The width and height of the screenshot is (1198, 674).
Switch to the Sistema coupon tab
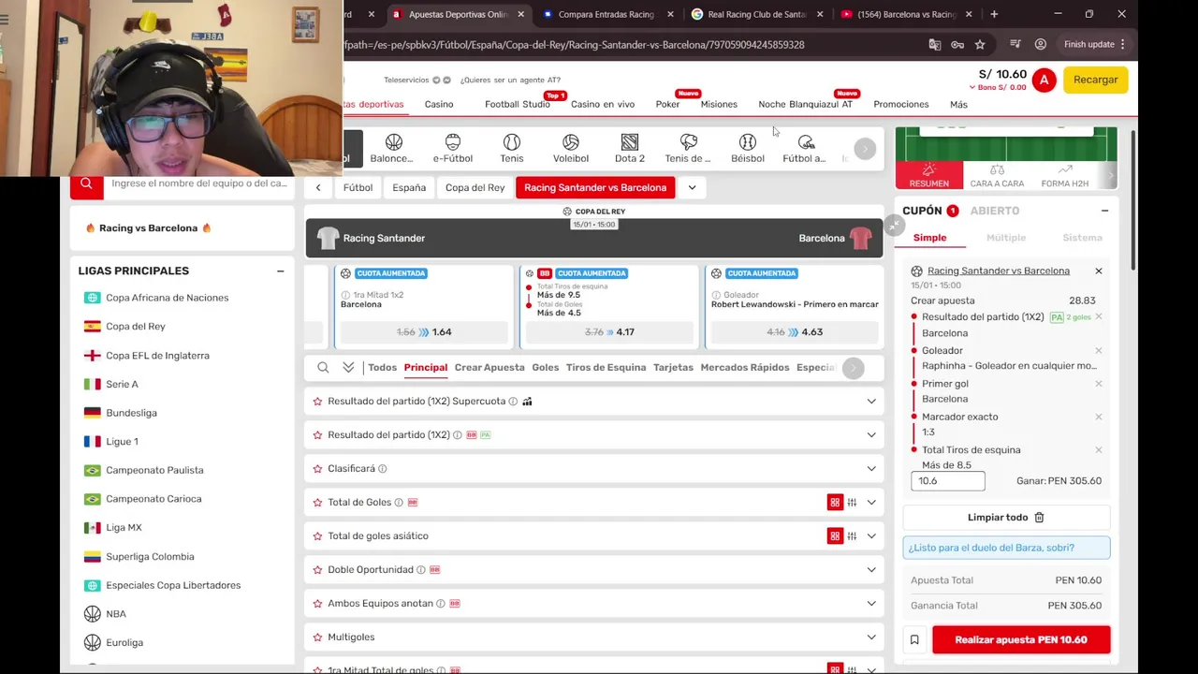click(x=1082, y=238)
